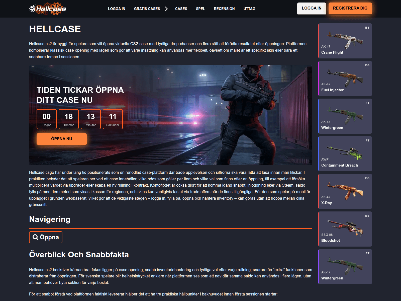Click the Öppna navigation search button
Image resolution: width=401 pixels, height=301 pixels.
[46, 237]
